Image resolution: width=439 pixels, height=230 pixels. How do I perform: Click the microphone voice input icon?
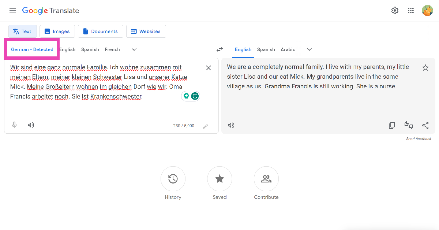point(14,125)
